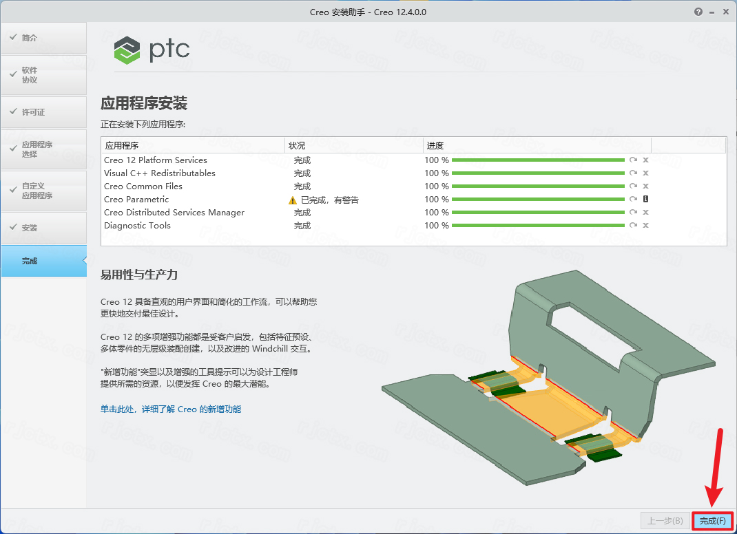The width and height of the screenshot is (737, 534).
Task: Click progress bar for Diagnostic Tools
Action: [x=538, y=226]
